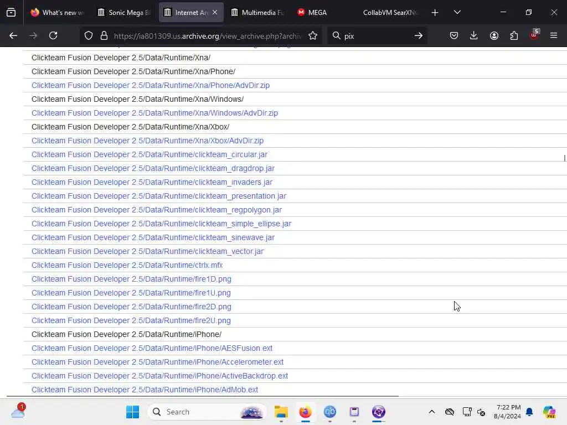Close the Internet Archive tab

tap(215, 12)
